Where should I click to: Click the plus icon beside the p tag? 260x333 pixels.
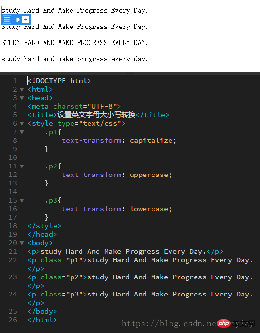tap(26, 20)
